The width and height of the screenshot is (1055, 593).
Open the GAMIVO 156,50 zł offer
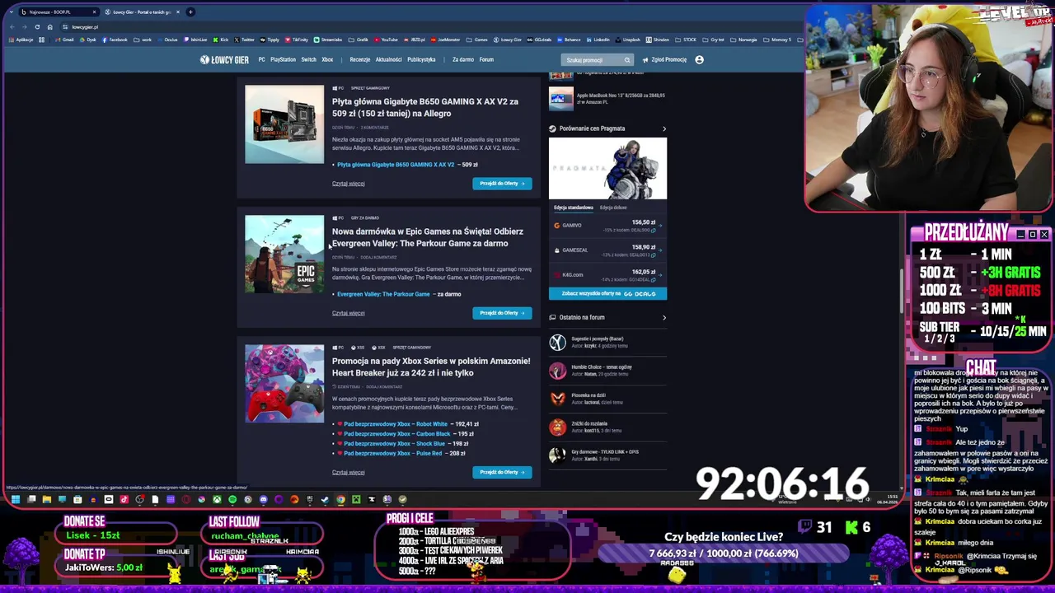click(x=607, y=226)
